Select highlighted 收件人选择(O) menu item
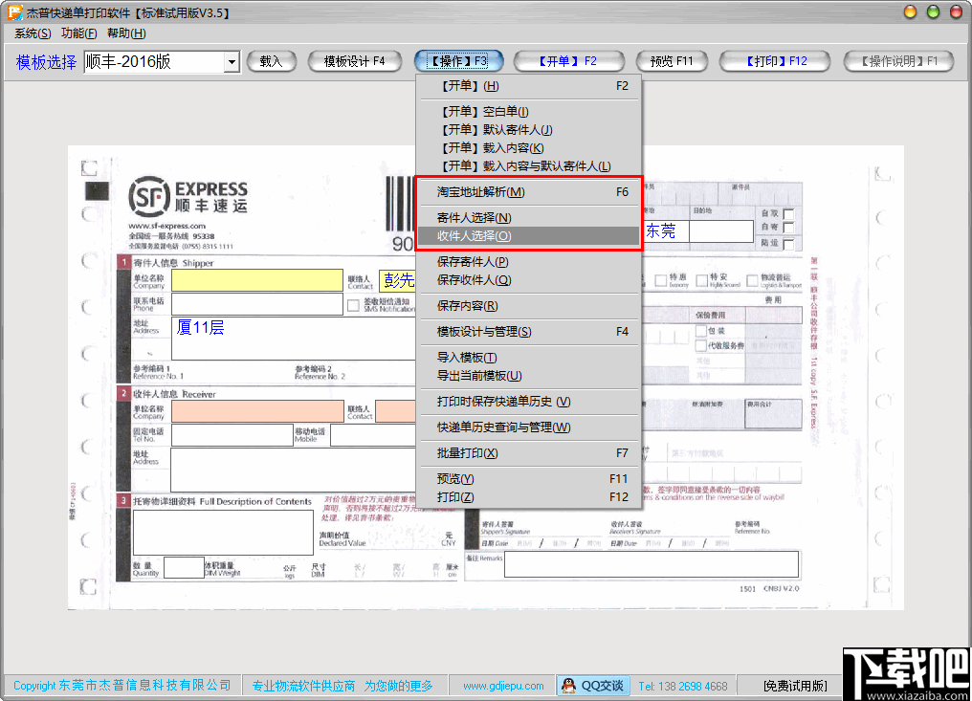Screen dimensions: 972x701 point(529,236)
